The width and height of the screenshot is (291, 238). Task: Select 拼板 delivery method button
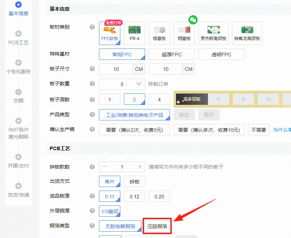point(134,182)
